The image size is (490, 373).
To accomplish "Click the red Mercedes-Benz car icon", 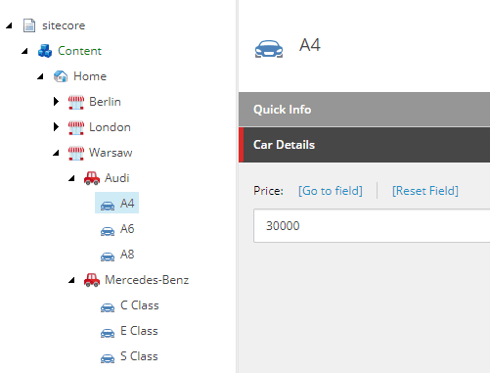I will [92, 280].
